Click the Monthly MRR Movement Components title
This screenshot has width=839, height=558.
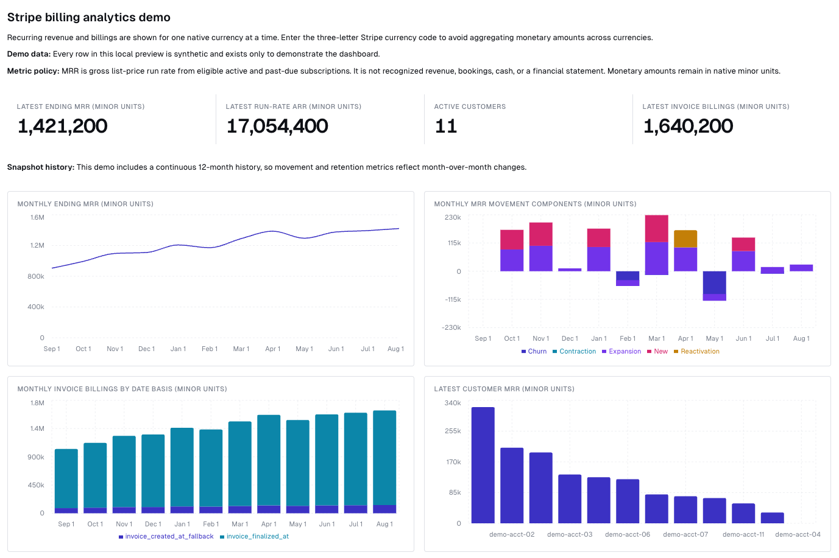[535, 204]
